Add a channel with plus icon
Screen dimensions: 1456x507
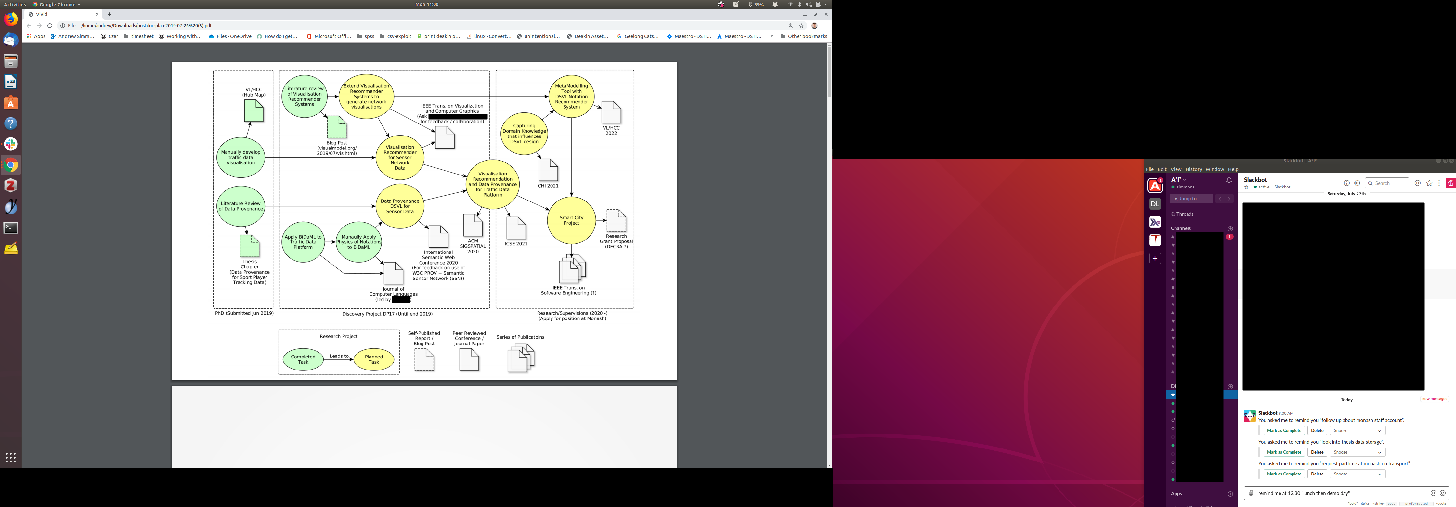1230,228
